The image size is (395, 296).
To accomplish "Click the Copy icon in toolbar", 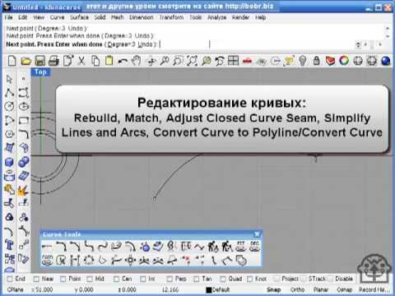I will coord(95,61).
